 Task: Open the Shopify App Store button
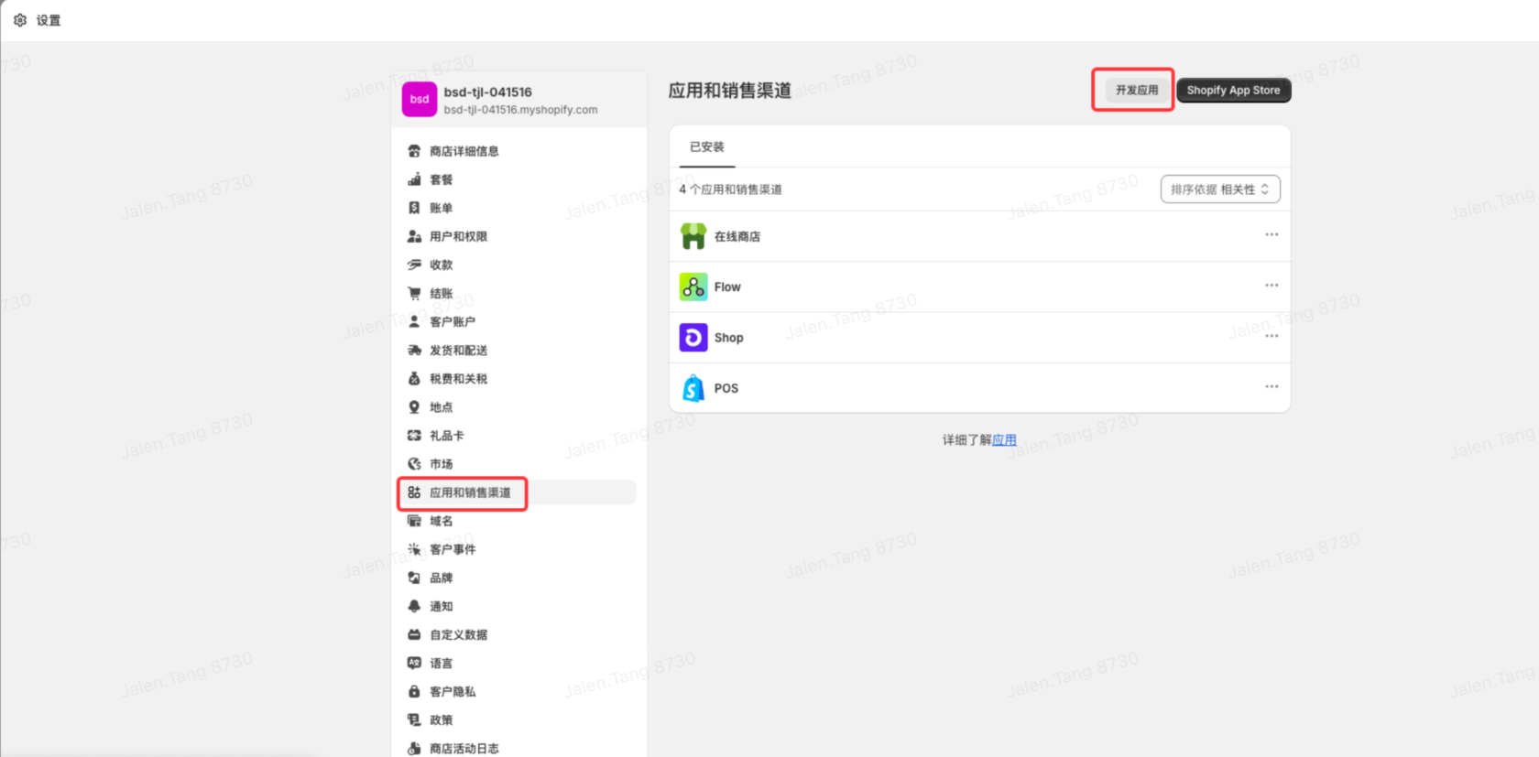pos(1233,90)
